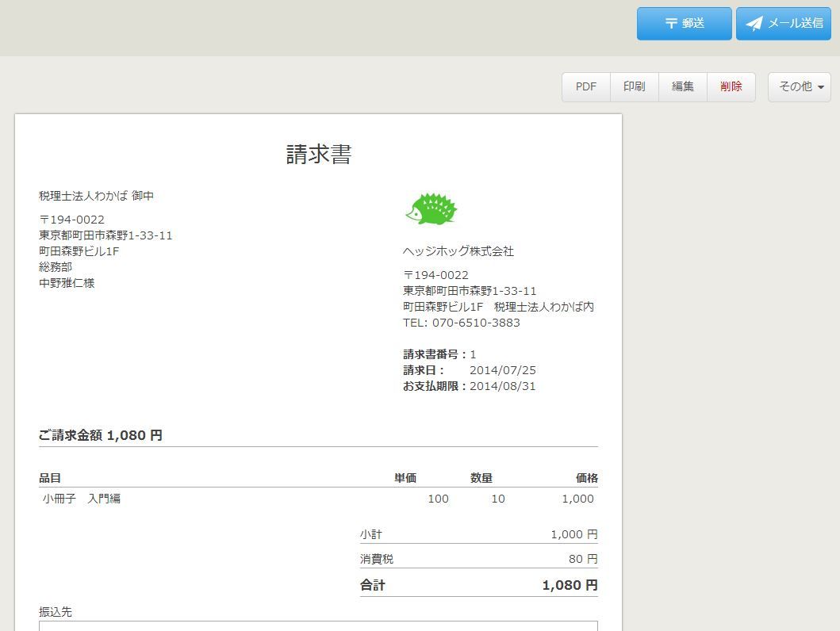Click the 請求書 invoice title

tap(318, 155)
